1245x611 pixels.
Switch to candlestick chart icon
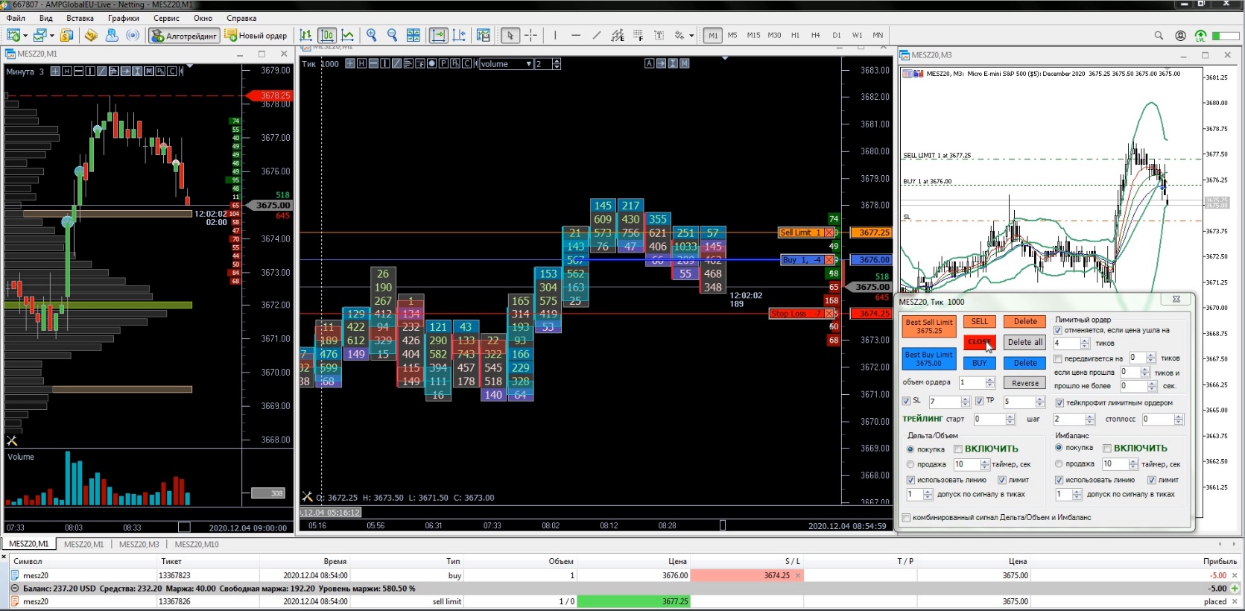click(x=327, y=35)
